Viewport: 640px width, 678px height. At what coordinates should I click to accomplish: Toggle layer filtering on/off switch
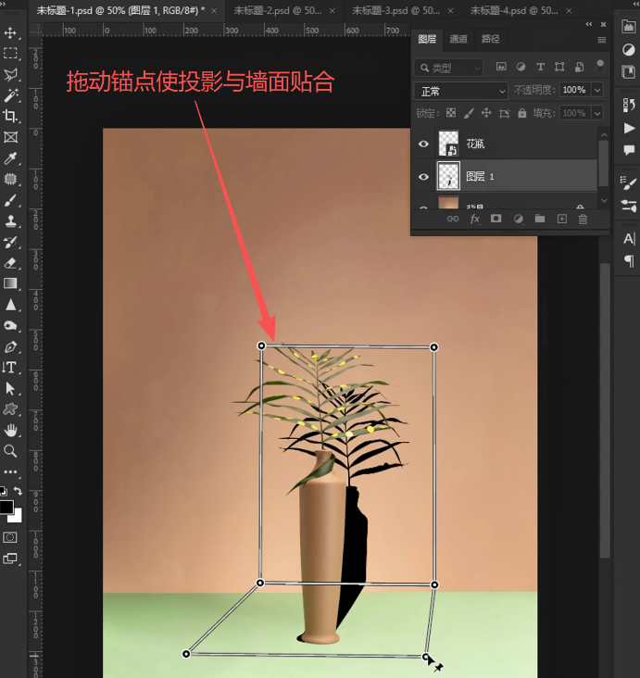pos(600,67)
